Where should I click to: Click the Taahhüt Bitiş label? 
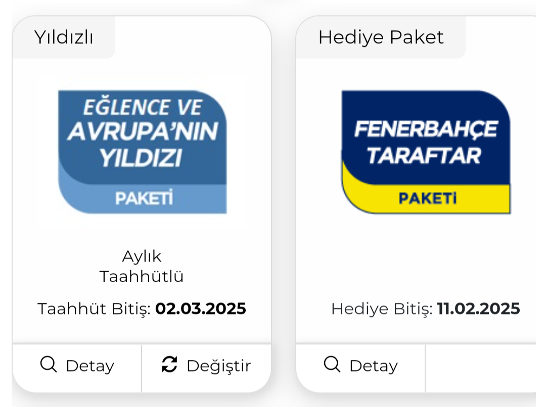point(94,309)
